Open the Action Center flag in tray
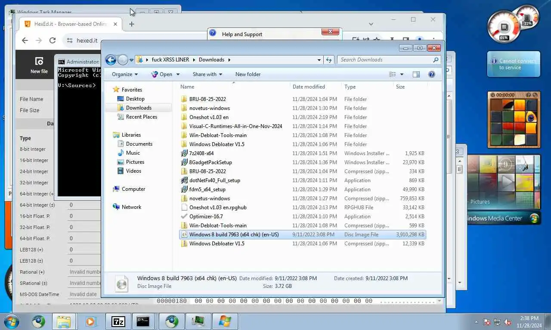Image resolution: width=551 pixels, height=330 pixels. [x=487, y=322]
